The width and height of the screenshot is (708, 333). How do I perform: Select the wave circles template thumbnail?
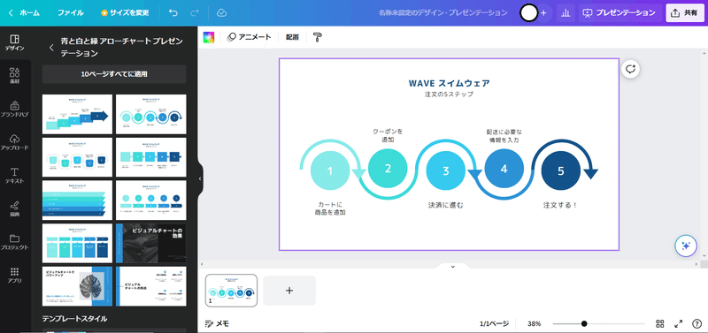tap(150, 114)
